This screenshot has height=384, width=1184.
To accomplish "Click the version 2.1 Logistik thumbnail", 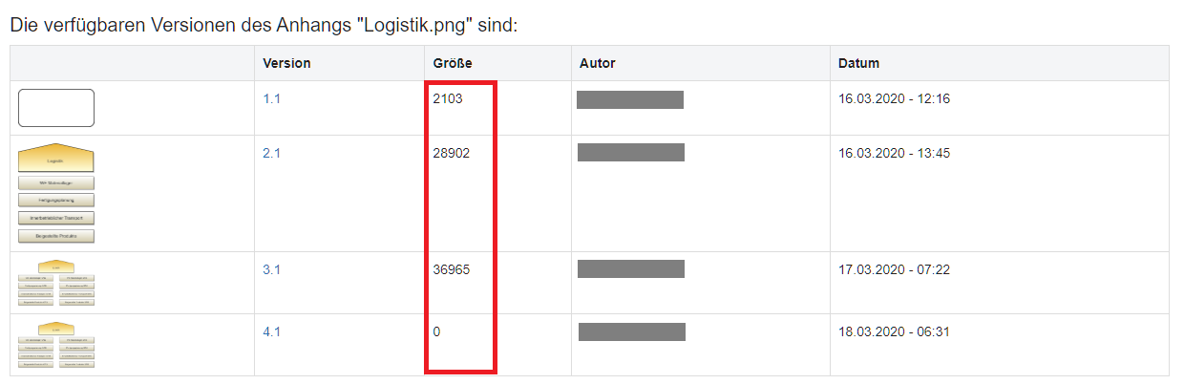I will pos(56,194).
